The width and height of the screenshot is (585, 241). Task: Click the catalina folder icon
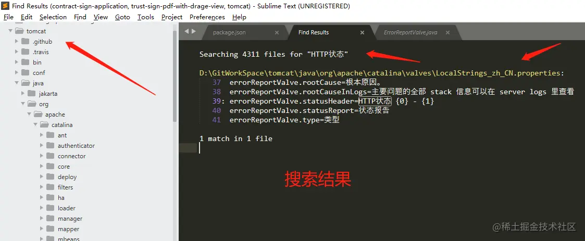point(44,124)
